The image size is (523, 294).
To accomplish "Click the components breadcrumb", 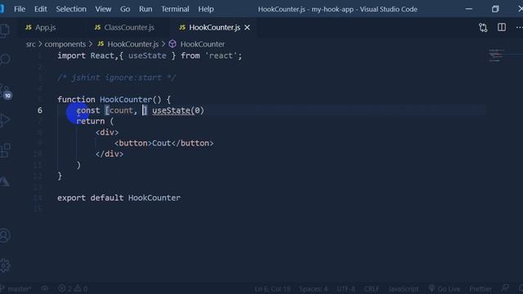I will point(65,44).
